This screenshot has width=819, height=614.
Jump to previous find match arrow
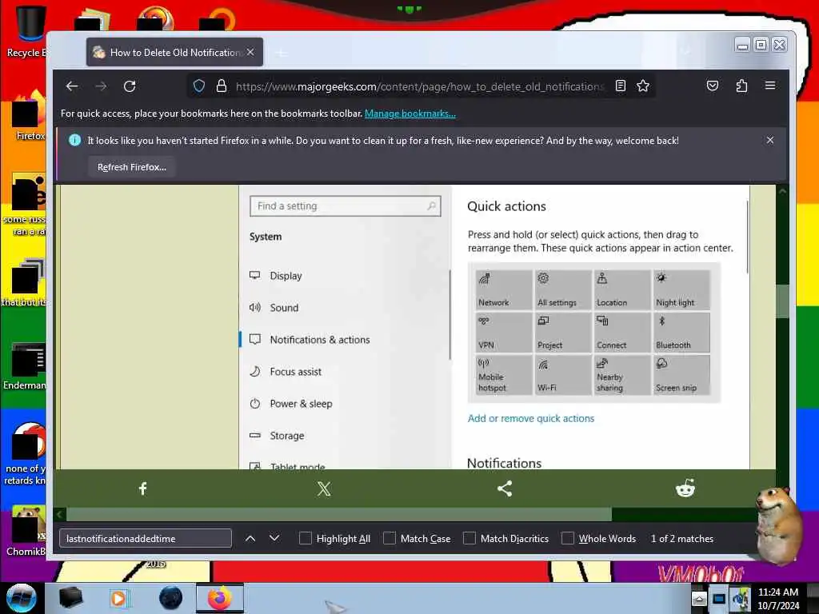click(x=250, y=538)
